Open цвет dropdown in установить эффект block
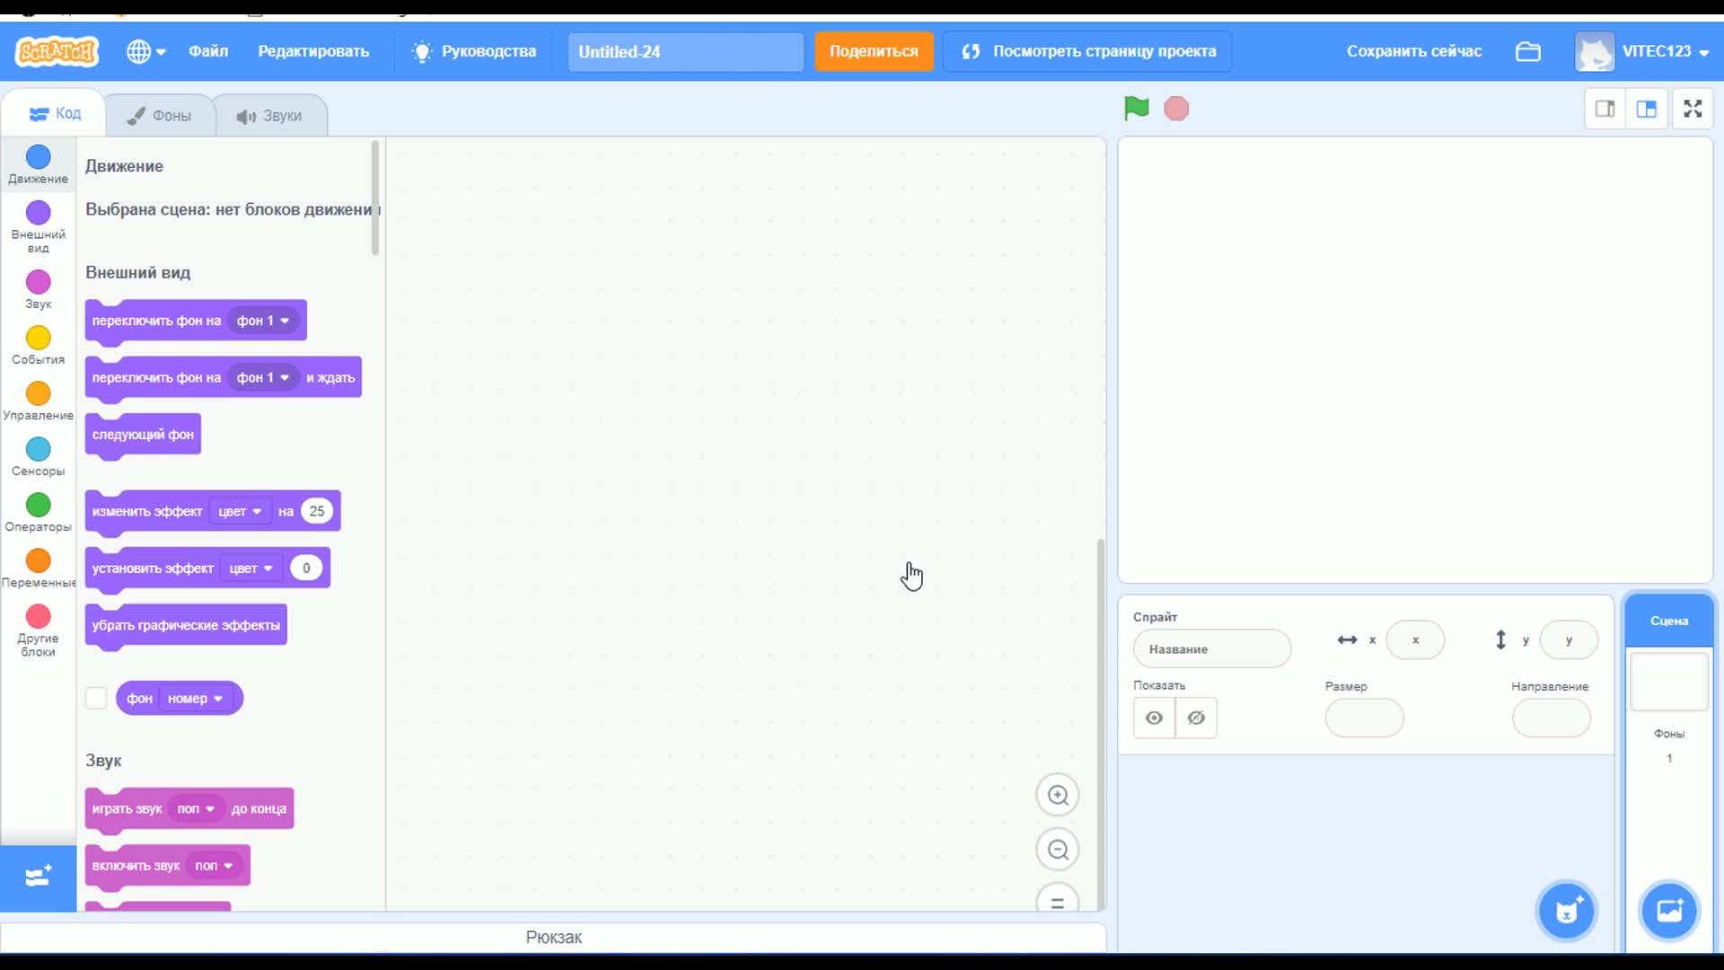The width and height of the screenshot is (1724, 970). 251,568
